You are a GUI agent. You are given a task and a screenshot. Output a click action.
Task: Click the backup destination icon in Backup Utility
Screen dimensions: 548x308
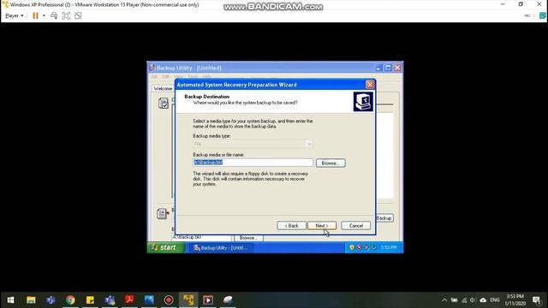pyautogui.click(x=163, y=213)
